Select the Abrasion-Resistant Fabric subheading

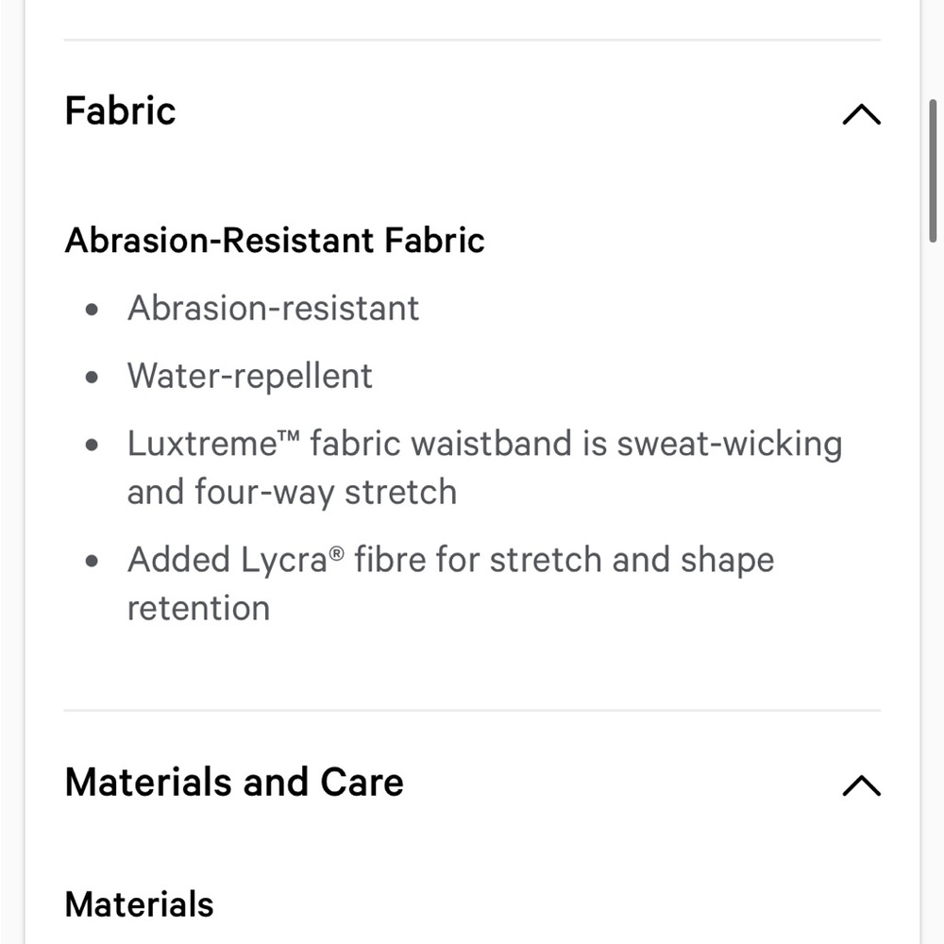[x=275, y=240]
